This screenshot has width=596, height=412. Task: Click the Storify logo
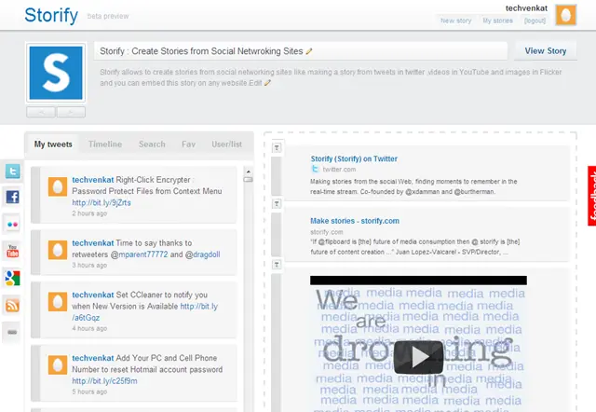(x=51, y=16)
